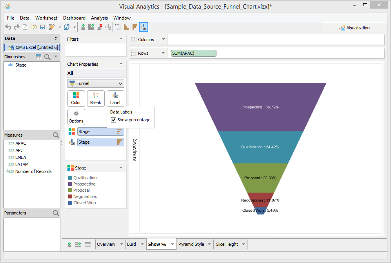This screenshot has width=391, height=263.
Task: Click the Undo arrow in toolbar
Action: coord(8,27)
